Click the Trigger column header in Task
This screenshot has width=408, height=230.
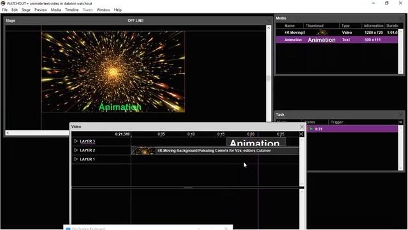coord(337,122)
